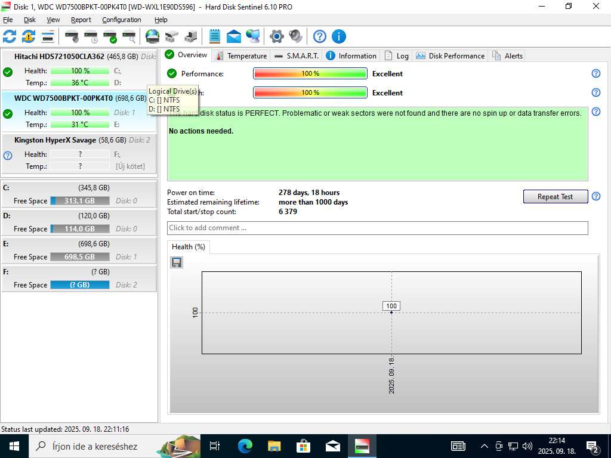
Task: Open File Explorer from the taskbar
Action: pyautogui.click(x=274, y=446)
